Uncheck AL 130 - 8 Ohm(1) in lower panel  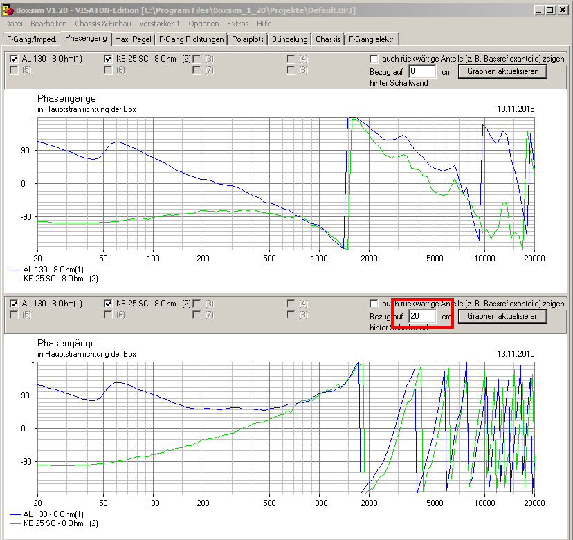[15, 304]
